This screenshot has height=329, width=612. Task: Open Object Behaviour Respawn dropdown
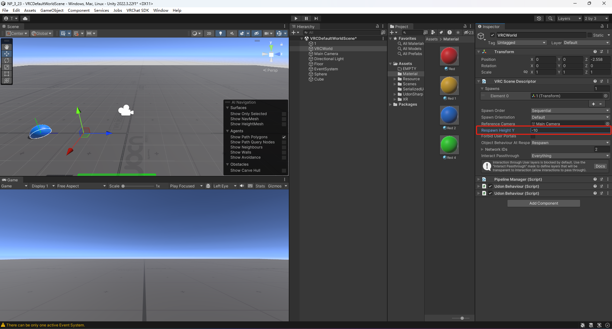click(570, 143)
